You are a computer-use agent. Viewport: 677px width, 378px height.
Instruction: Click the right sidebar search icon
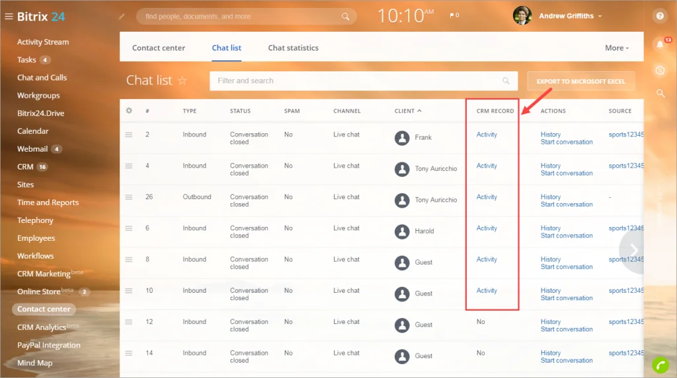[x=660, y=93]
